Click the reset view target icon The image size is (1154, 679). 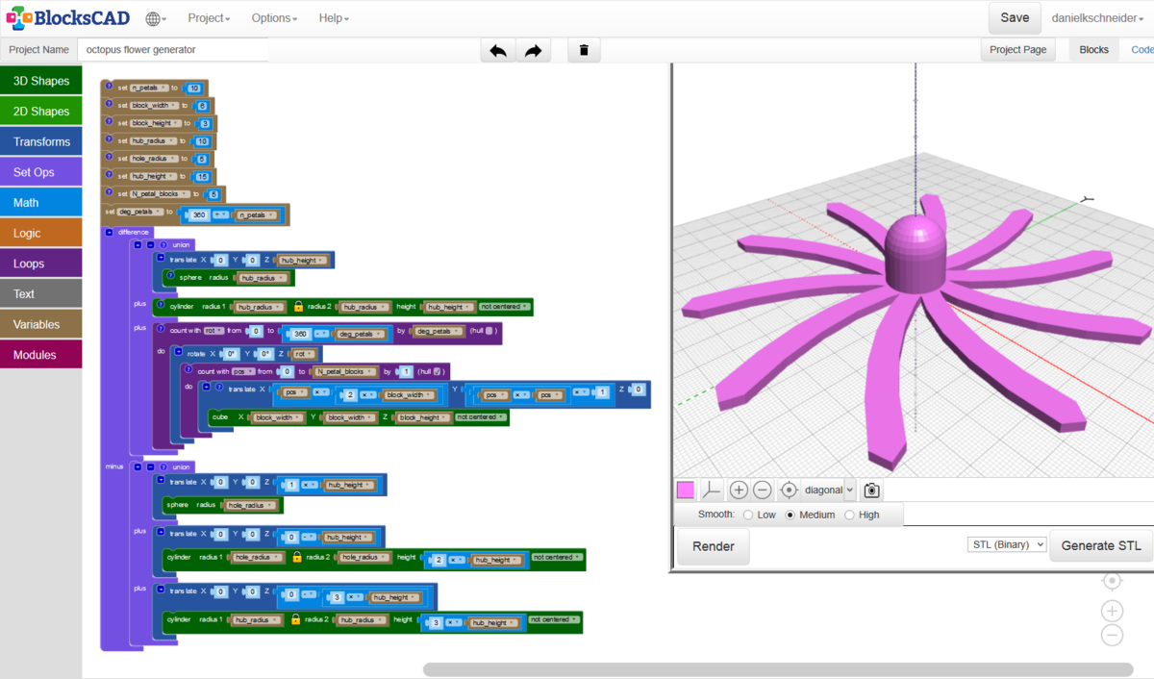coord(789,490)
